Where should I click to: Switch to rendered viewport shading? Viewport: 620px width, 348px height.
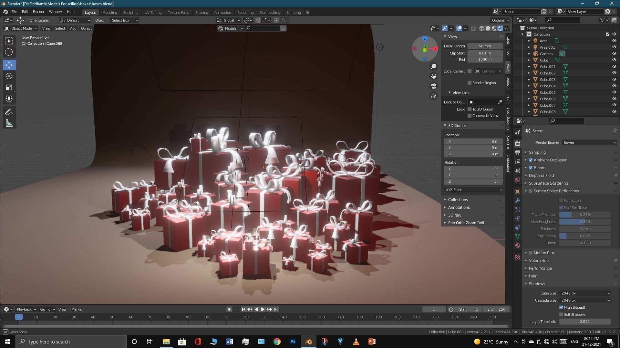point(500,28)
